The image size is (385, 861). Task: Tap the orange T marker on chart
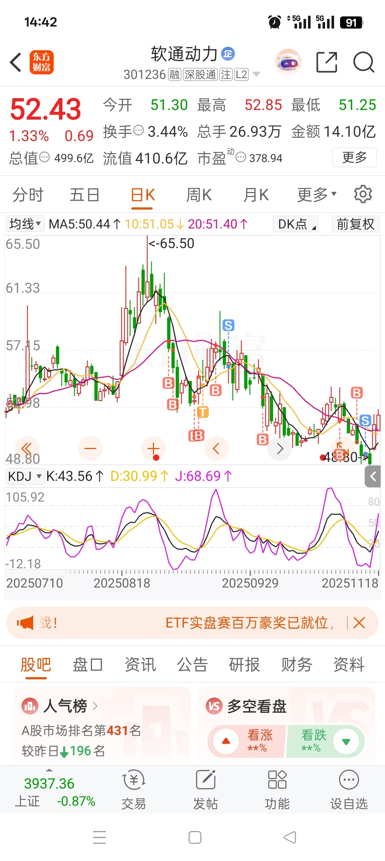[x=202, y=412]
